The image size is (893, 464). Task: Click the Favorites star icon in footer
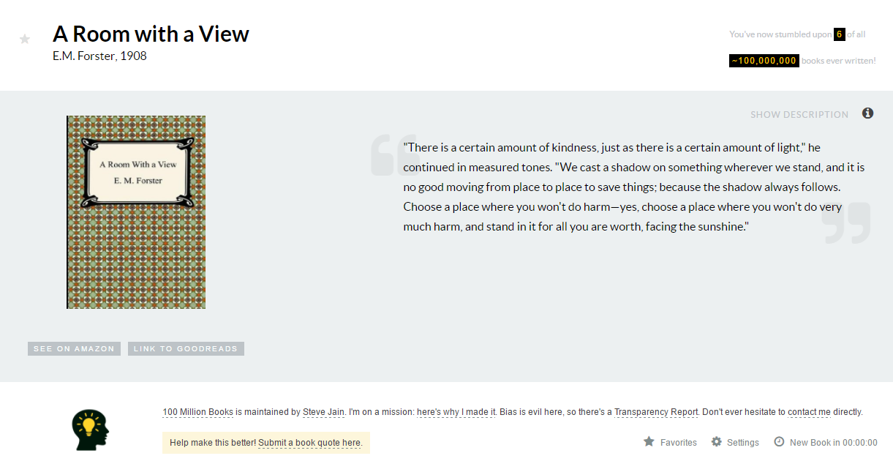pos(649,442)
